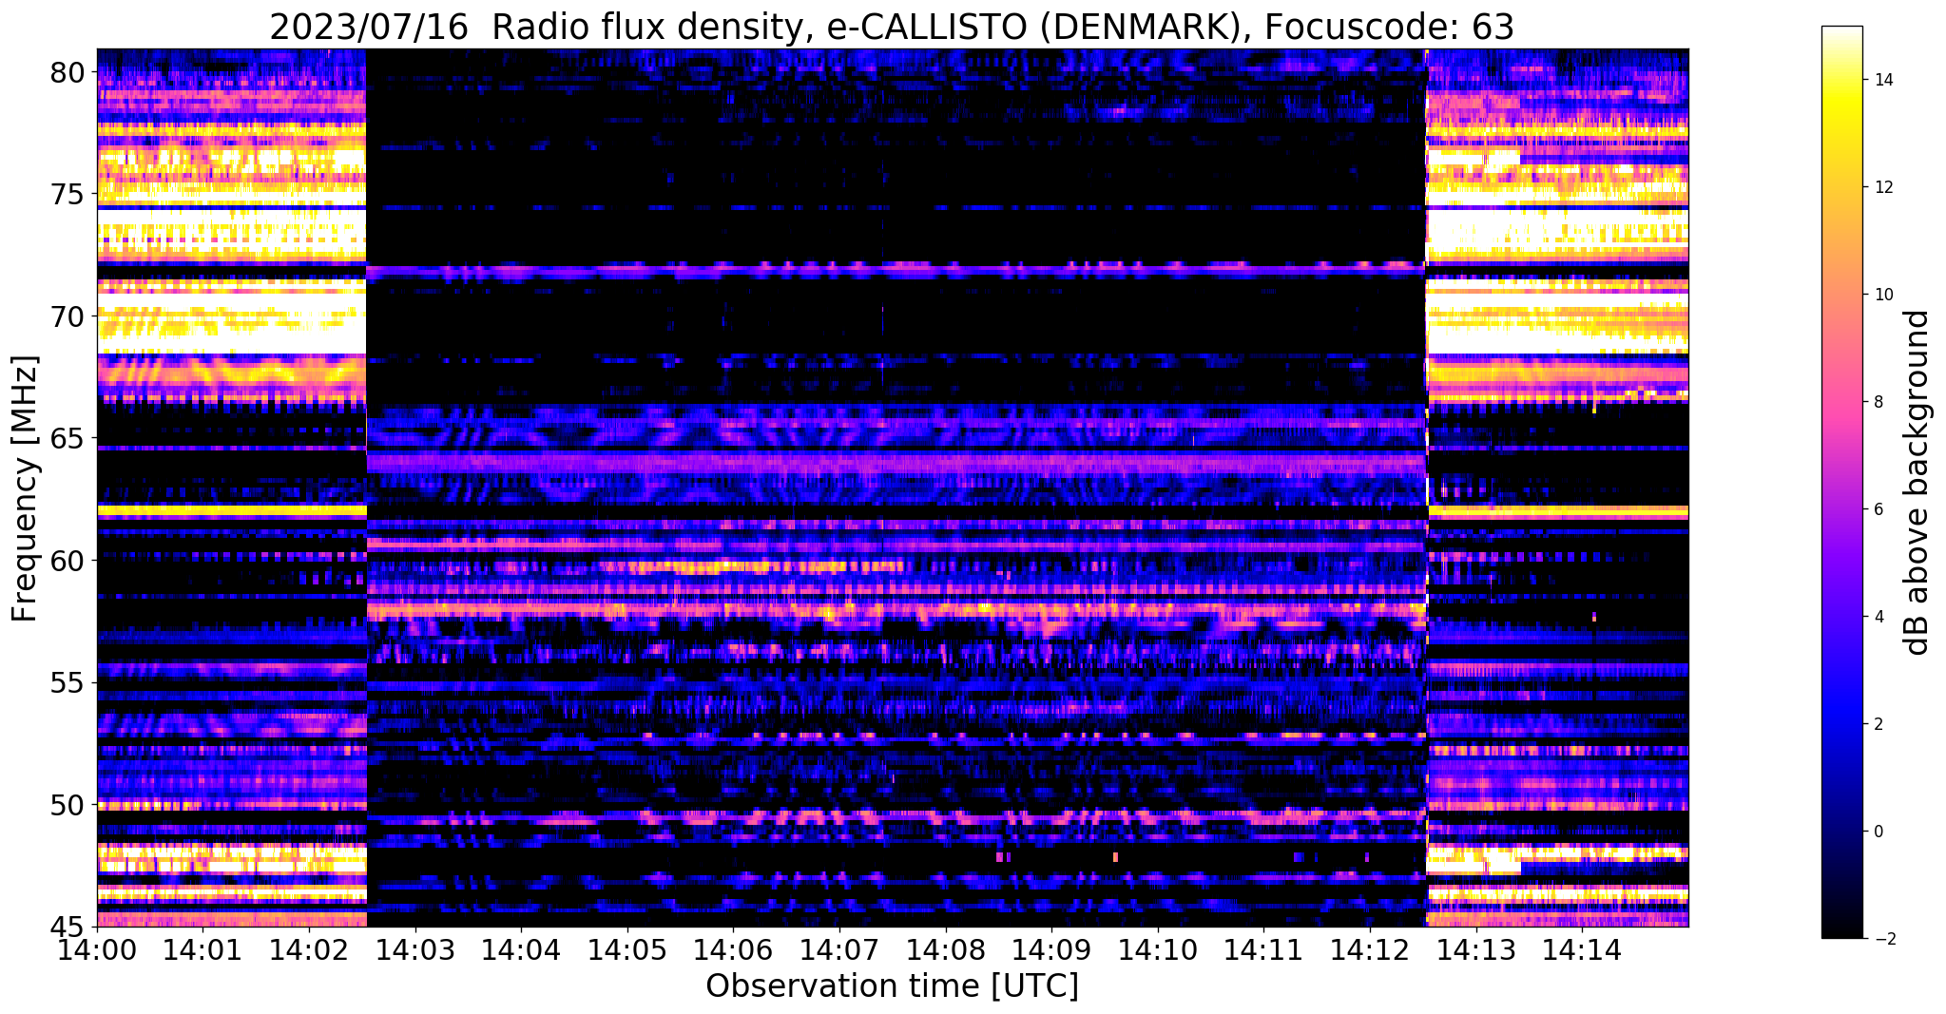Viewport: 1946px width, 1014px height.
Task: Click the 70 MHz frequency tick label
Action: (67, 316)
